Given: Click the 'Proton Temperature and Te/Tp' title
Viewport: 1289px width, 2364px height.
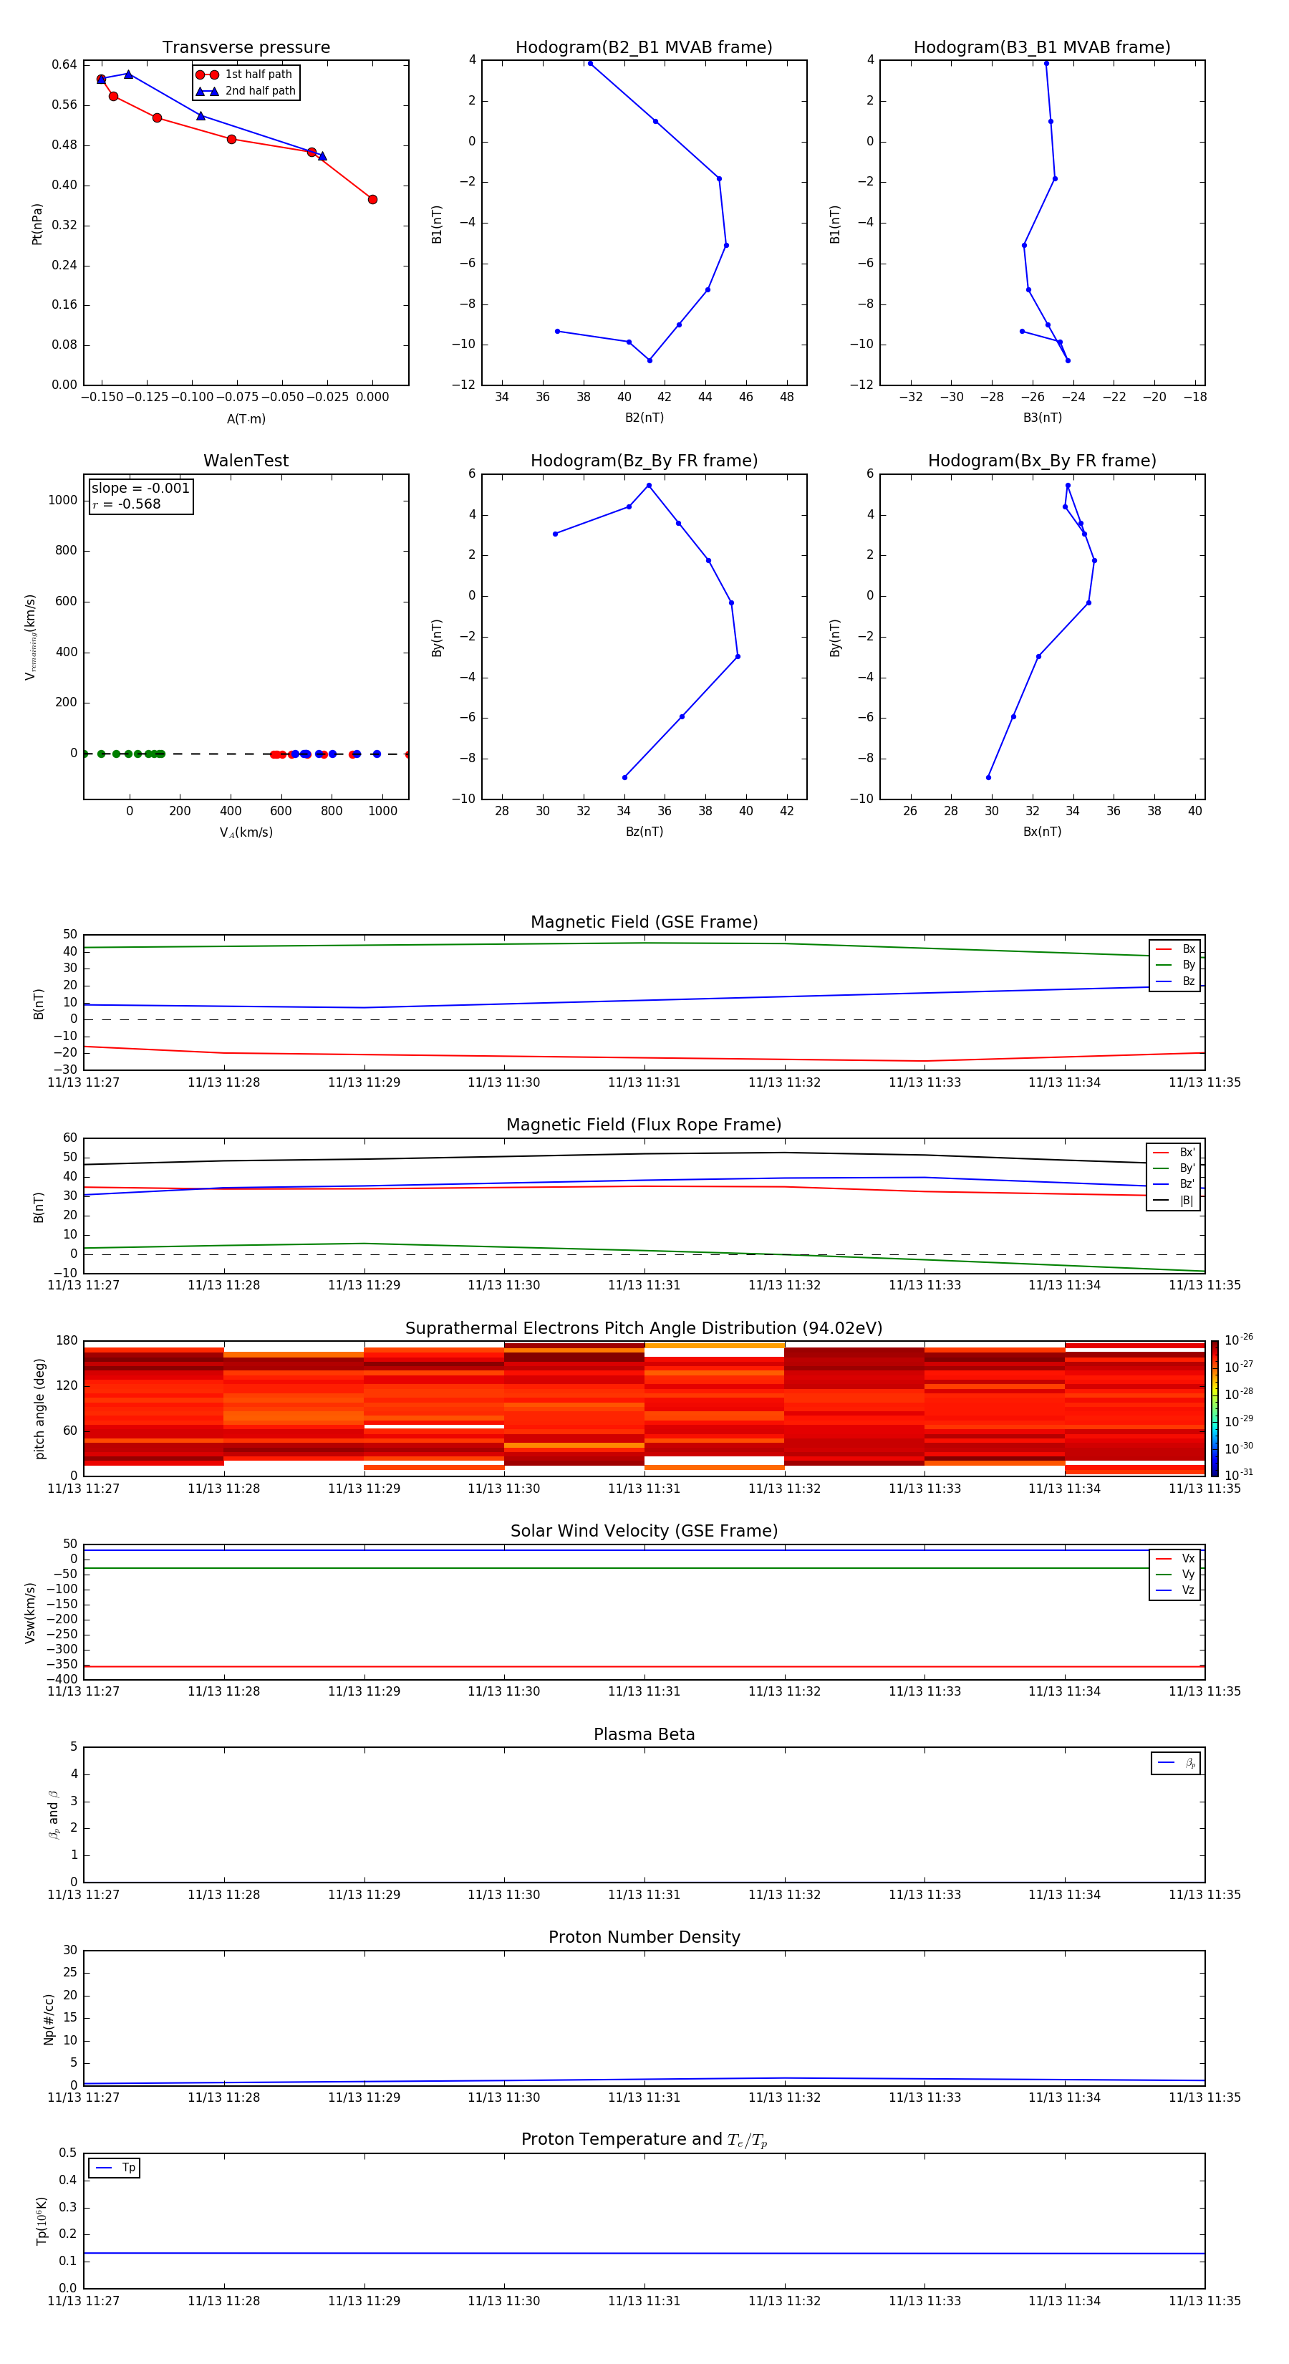Looking at the screenshot, I should (644, 2140).
